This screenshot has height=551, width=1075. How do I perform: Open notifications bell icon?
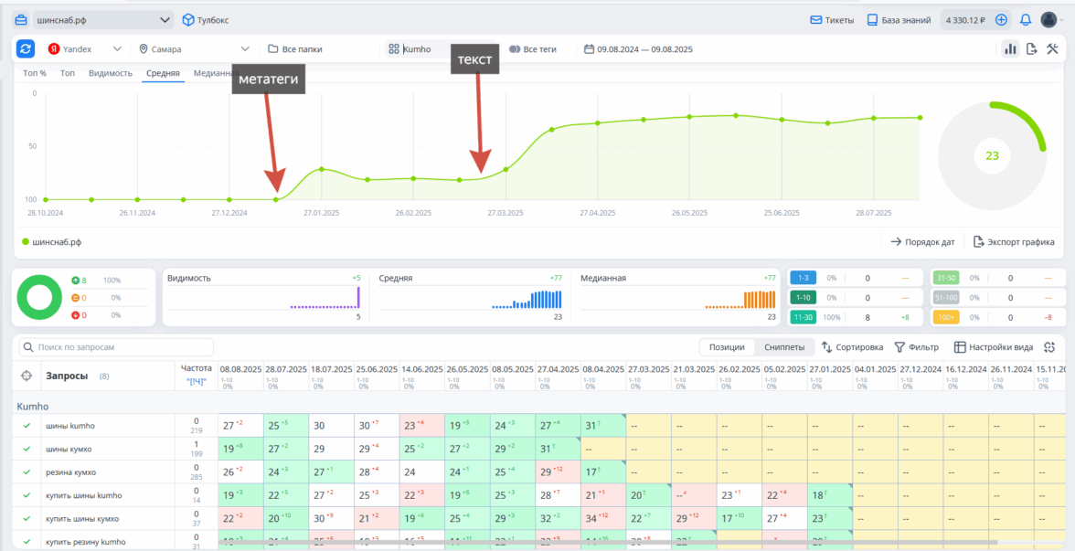tap(1026, 20)
